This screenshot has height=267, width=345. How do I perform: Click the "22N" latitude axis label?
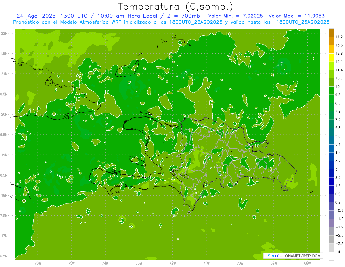coord(5,33)
